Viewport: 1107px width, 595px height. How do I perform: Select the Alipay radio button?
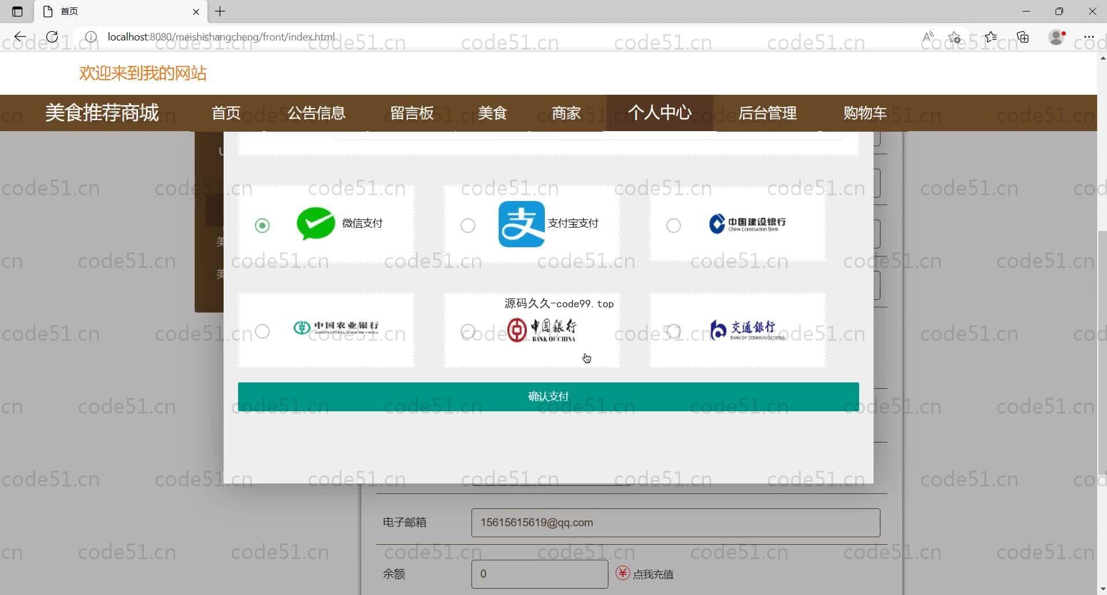pos(468,225)
